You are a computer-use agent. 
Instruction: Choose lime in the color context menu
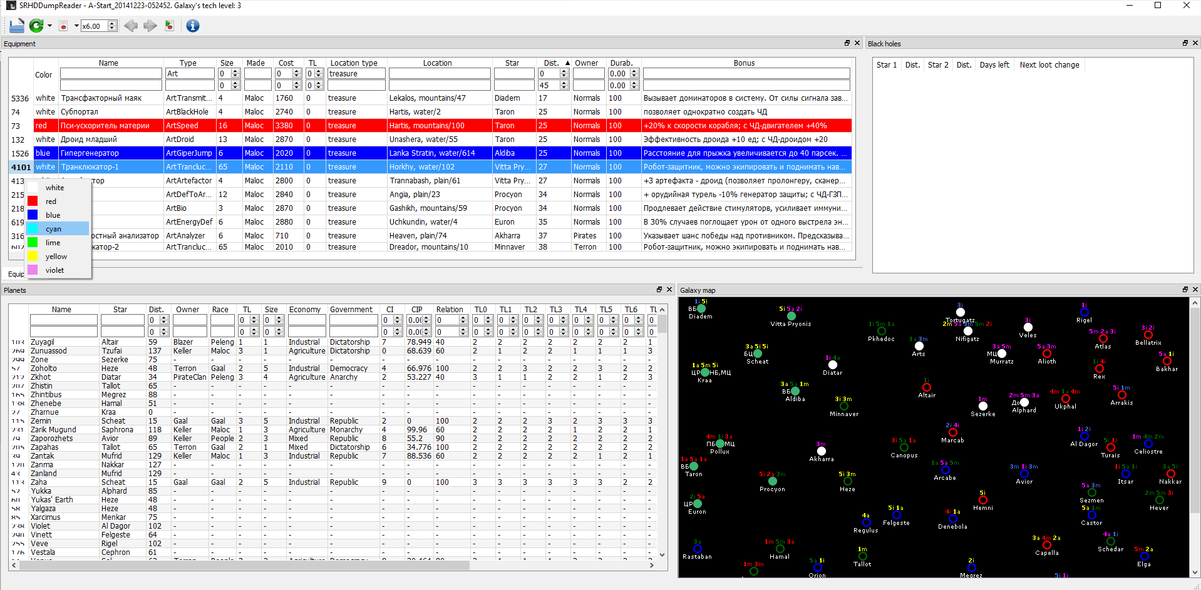pyautogui.click(x=58, y=243)
